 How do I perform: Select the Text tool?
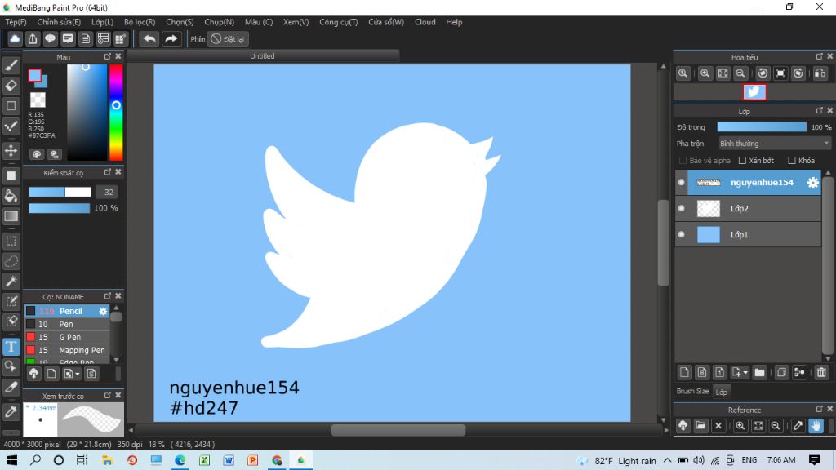[11, 346]
